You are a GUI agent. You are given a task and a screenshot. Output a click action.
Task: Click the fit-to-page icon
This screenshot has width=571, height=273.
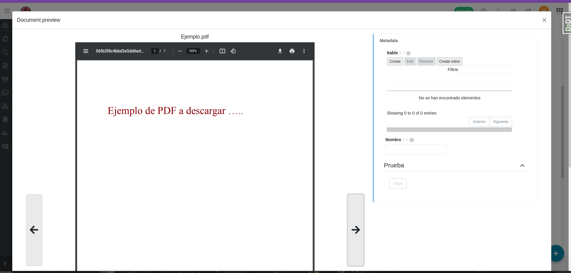tap(222, 51)
